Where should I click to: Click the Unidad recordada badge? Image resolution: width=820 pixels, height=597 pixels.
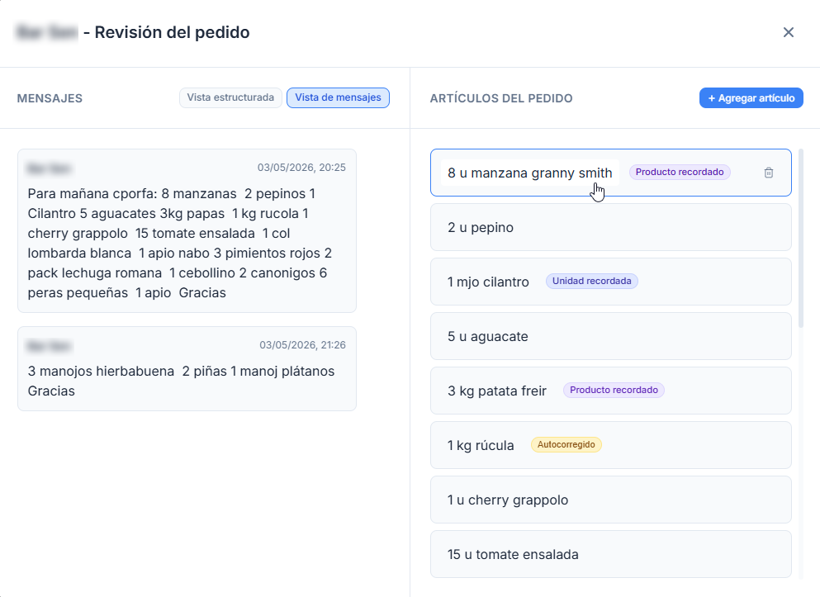[x=591, y=282]
